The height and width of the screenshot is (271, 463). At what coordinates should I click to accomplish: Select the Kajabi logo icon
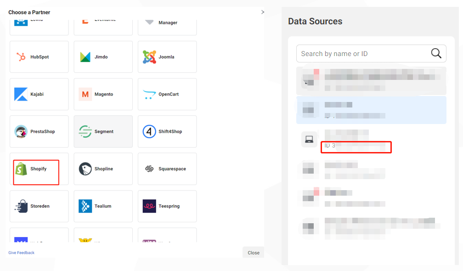pos(21,94)
